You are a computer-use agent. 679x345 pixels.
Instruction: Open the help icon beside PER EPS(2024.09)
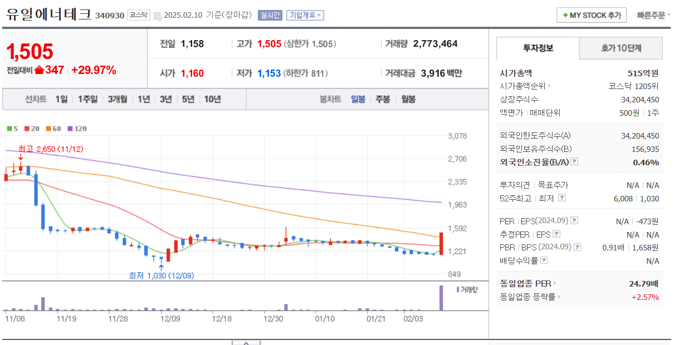pos(574,221)
